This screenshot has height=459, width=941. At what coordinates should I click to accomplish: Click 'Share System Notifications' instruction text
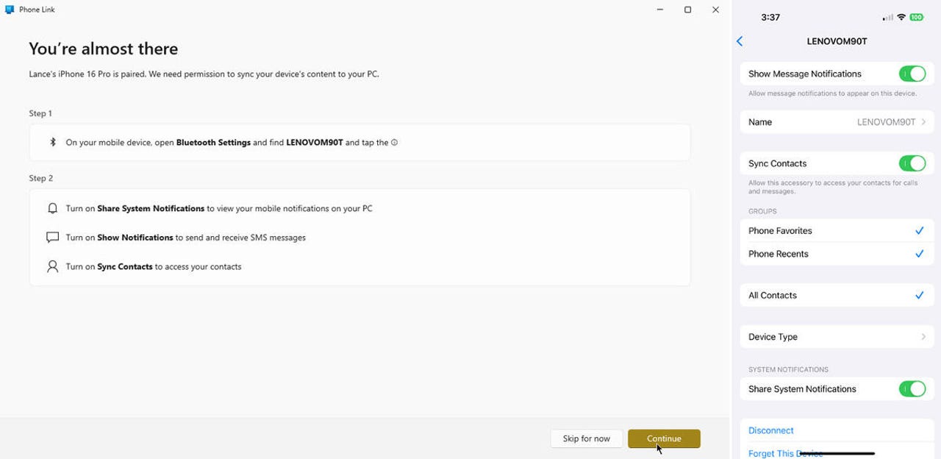click(151, 208)
